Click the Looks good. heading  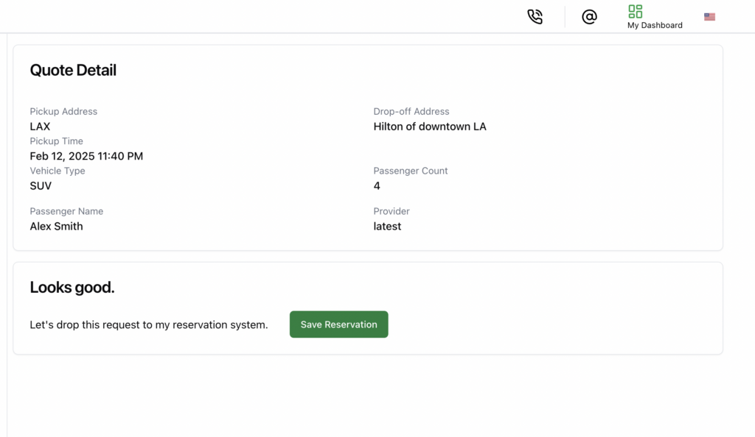click(72, 287)
